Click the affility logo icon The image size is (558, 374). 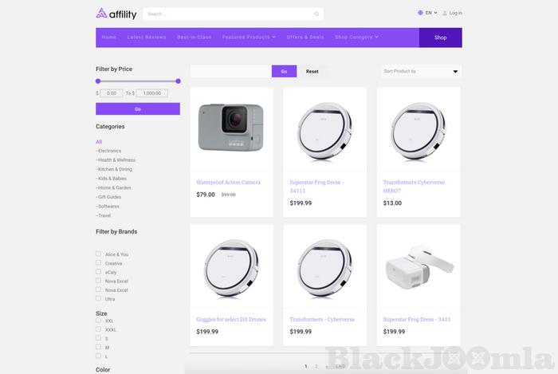pyautogui.click(x=101, y=14)
